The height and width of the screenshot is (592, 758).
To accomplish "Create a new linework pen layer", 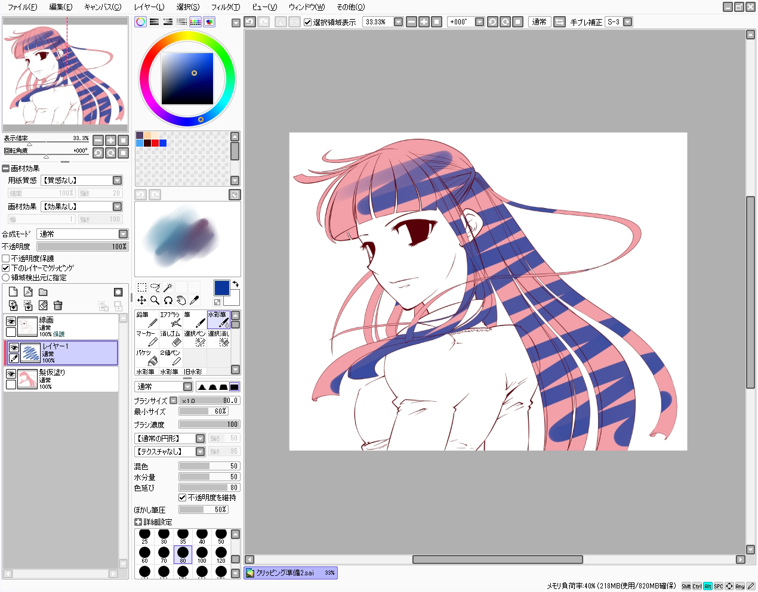I will coord(28,292).
